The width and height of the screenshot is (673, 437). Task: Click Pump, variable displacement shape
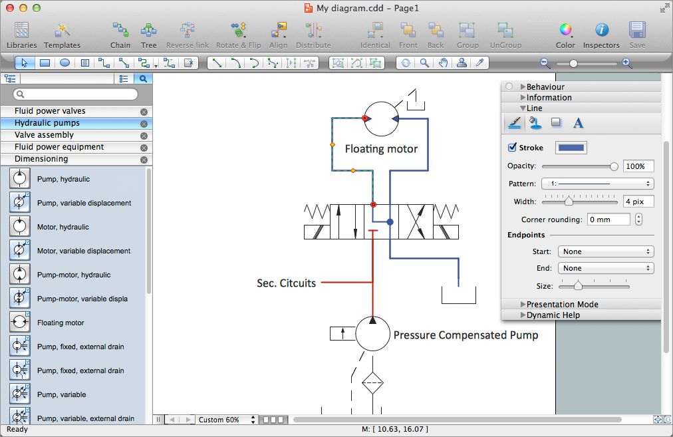[84, 203]
